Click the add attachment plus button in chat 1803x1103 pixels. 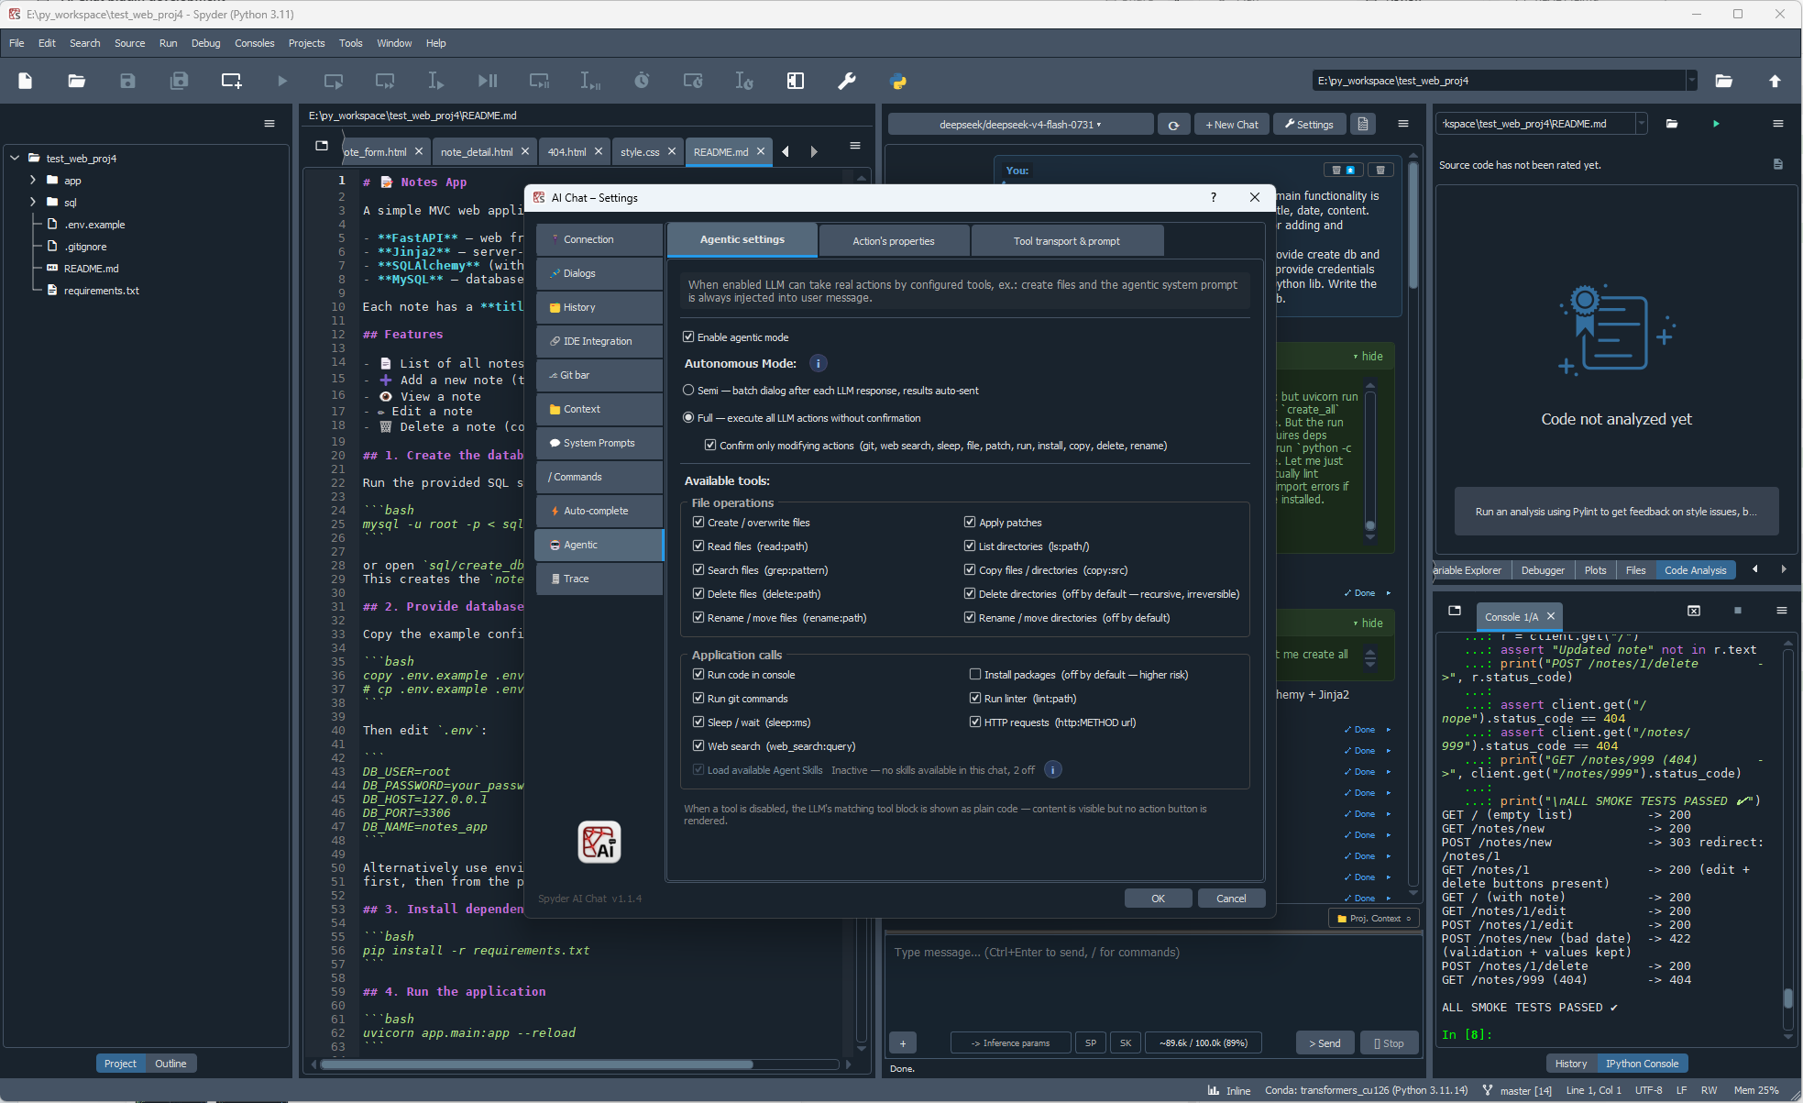click(x=903, y=1043)
